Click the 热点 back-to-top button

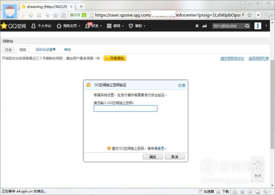click(x=258, y=168)
